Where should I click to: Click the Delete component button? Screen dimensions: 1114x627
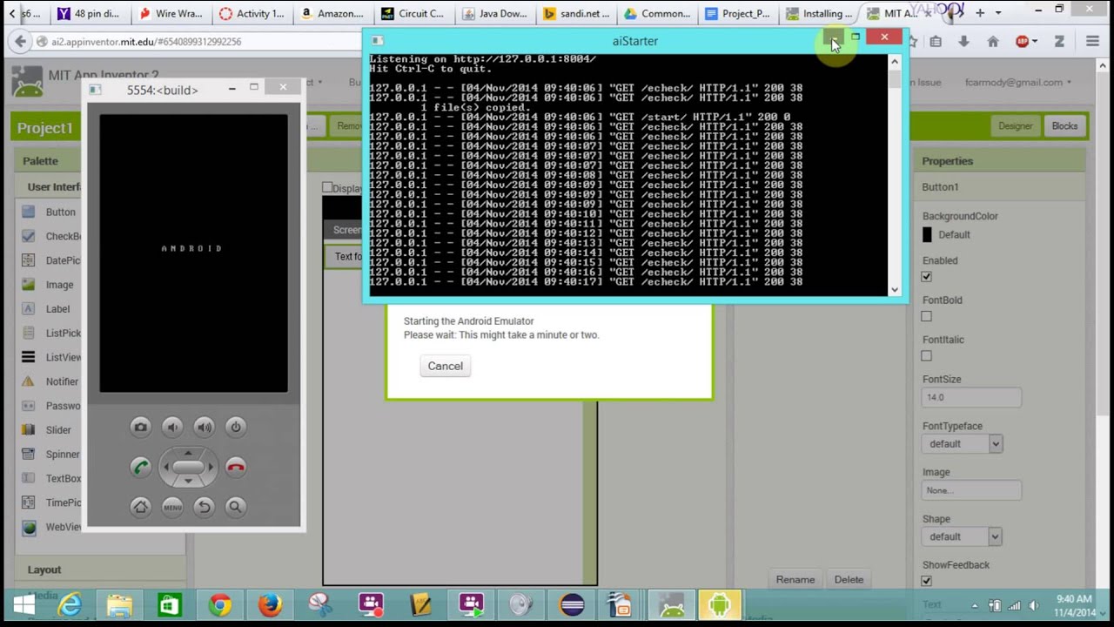pyautogui.click(x=849, y=579)
